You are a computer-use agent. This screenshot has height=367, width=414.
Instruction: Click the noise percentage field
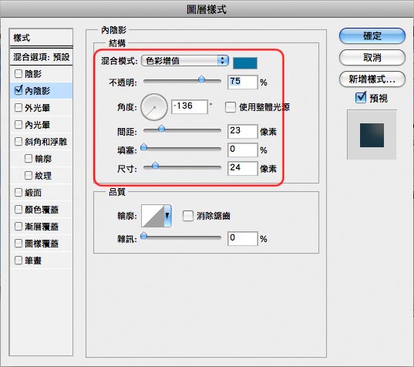[242, 238]
